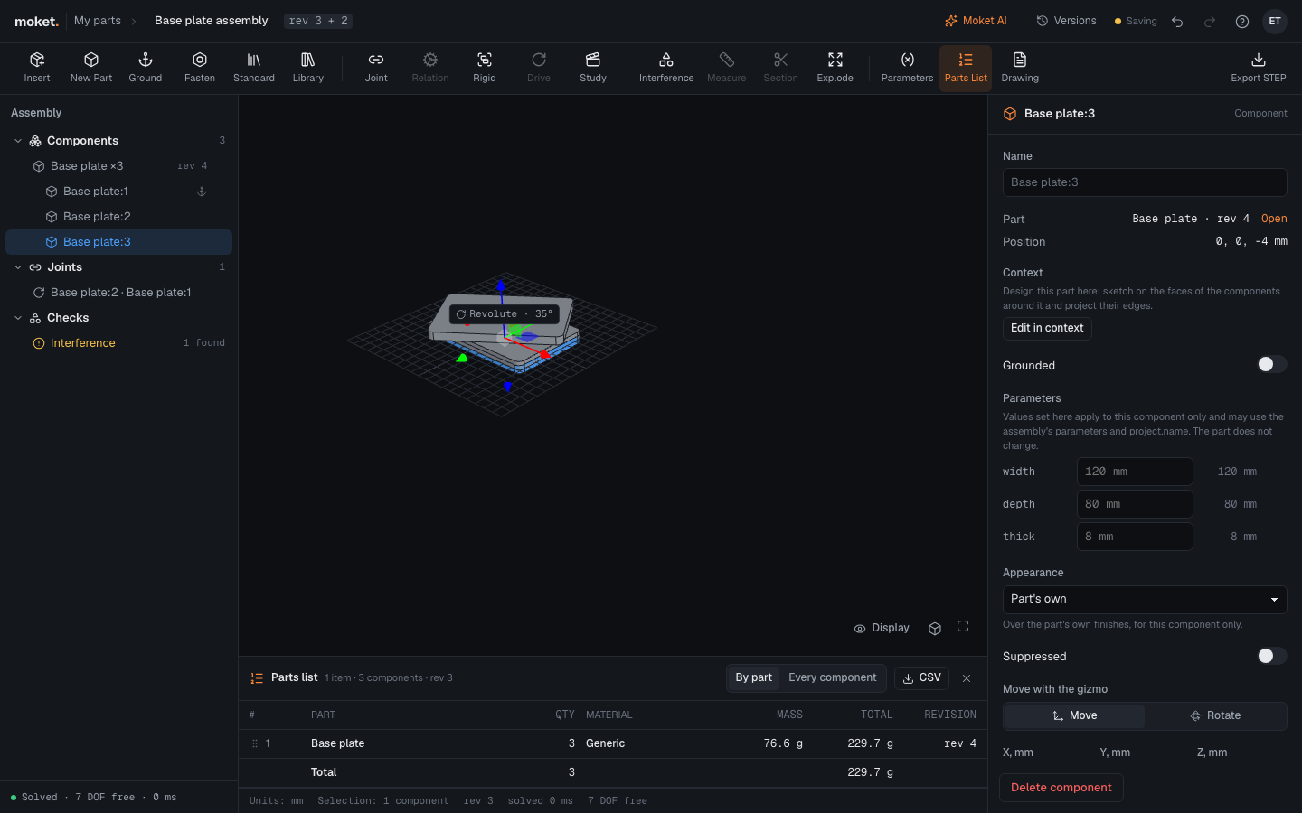Screen dimensions: 1302x813
Task: Toggle the Parts List panel
Action: pos(966,68)
